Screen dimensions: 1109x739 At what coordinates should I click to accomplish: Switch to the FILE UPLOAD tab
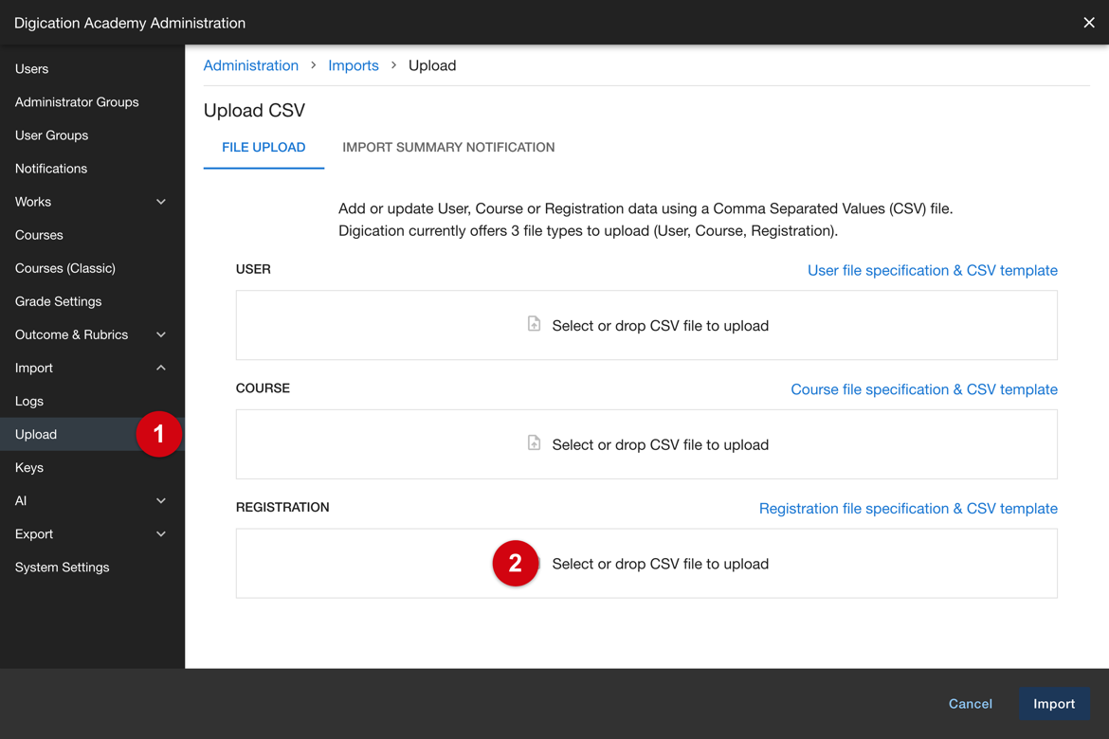[x=264, y=147]
